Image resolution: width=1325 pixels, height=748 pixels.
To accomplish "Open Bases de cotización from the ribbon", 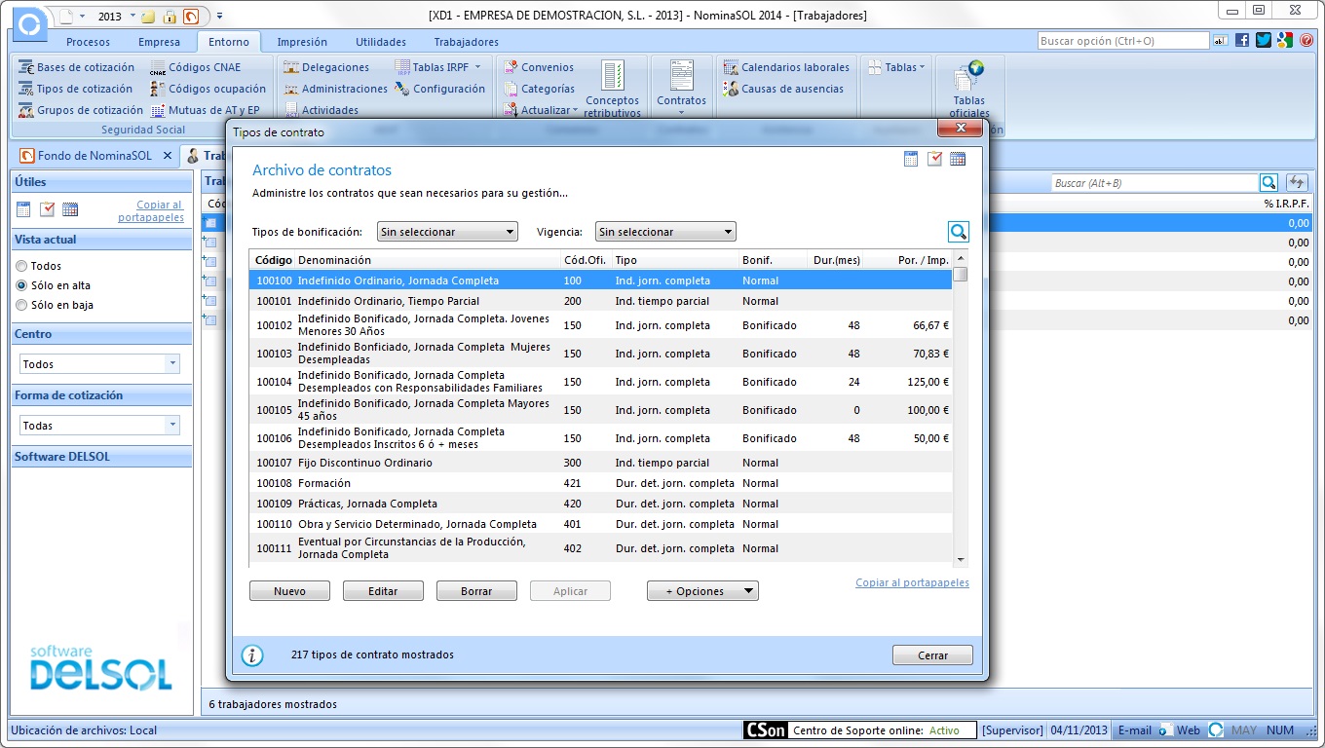I will point(77,67).
